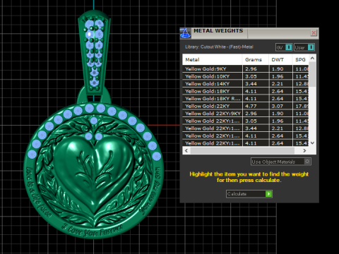Click the 2.96 grams cell for Yellow Gold:9KY
Viewport: 339px width, 254px height.
(256, 69)
